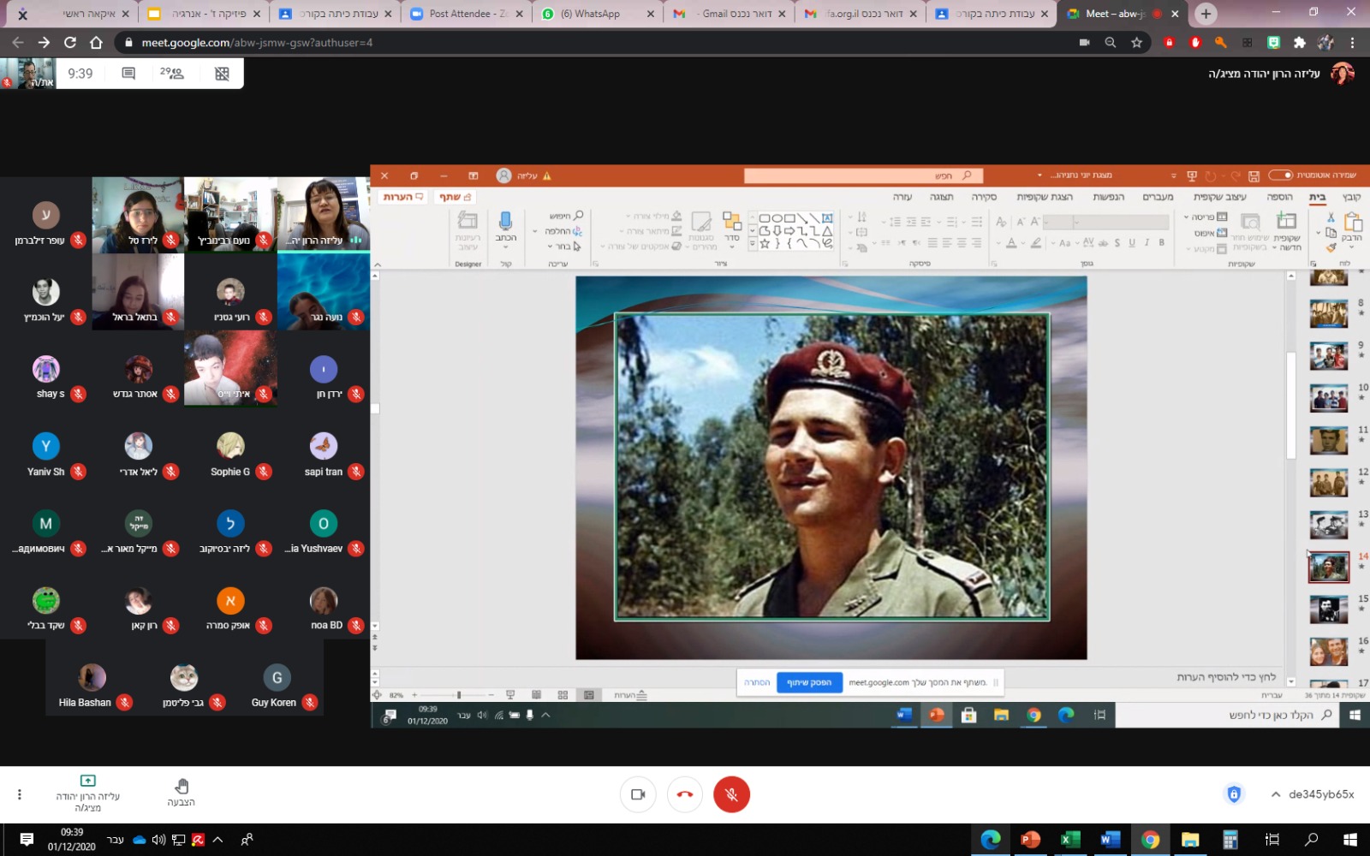Collapse the PowerPoint ribbon chevron
Image resolution: width=1370 pixels, height=856 pixels.
click(x=376, y=265)
